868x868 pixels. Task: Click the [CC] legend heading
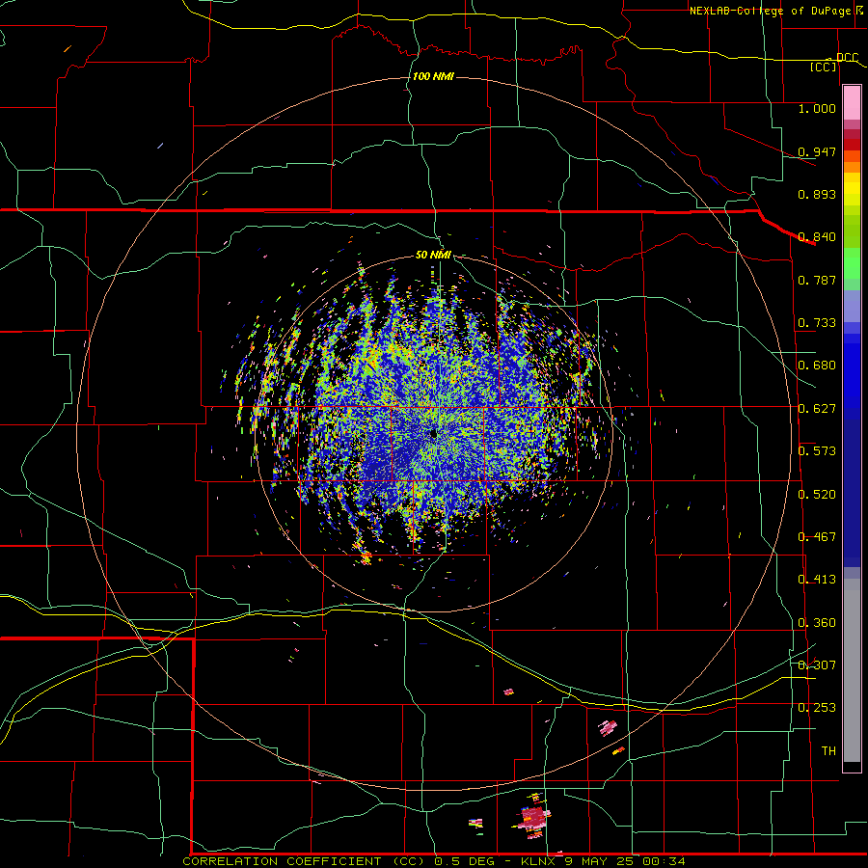coord(824,67)
